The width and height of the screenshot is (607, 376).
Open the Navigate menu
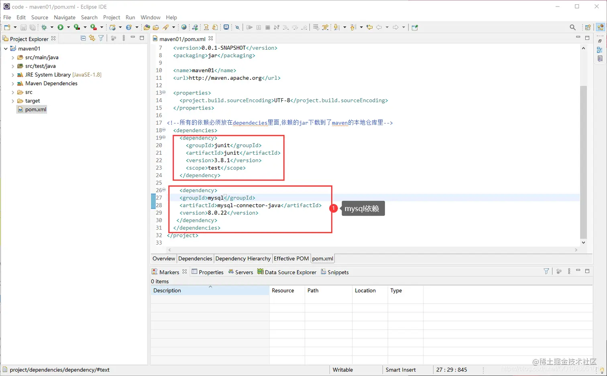[65, 17]
